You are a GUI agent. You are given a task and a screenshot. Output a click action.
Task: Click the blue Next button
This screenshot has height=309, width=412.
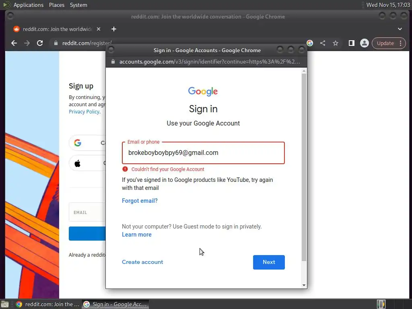[x=269, y=262]
